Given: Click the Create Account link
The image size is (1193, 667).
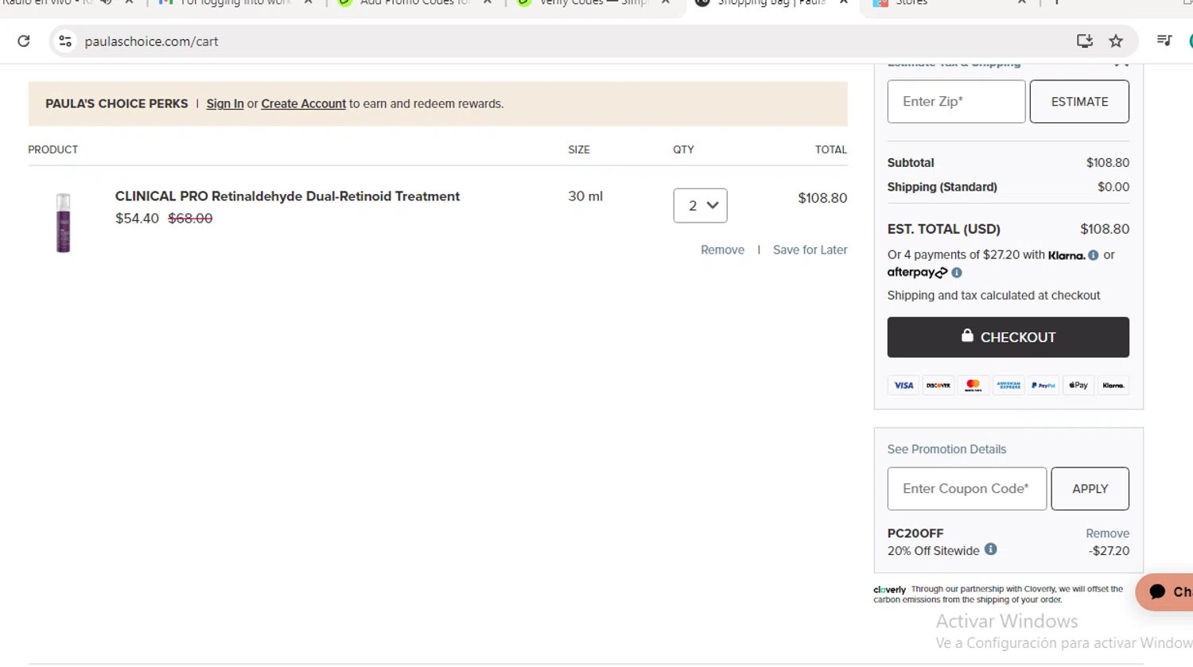Looking at the screenshot, I should tap(303, 104).
